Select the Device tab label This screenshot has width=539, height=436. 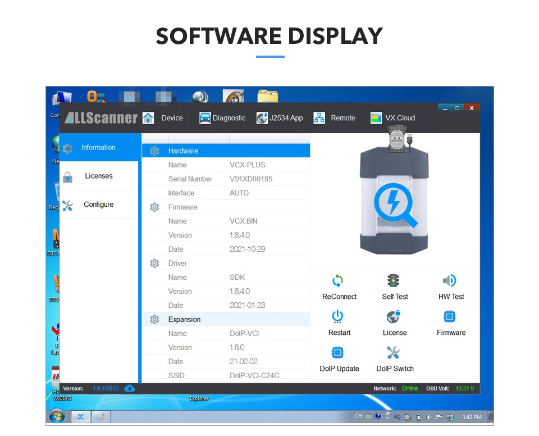click(172, 118)
